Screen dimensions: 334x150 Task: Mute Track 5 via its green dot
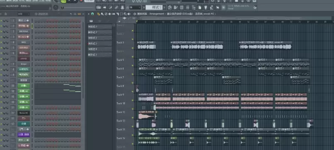[133, 65]
